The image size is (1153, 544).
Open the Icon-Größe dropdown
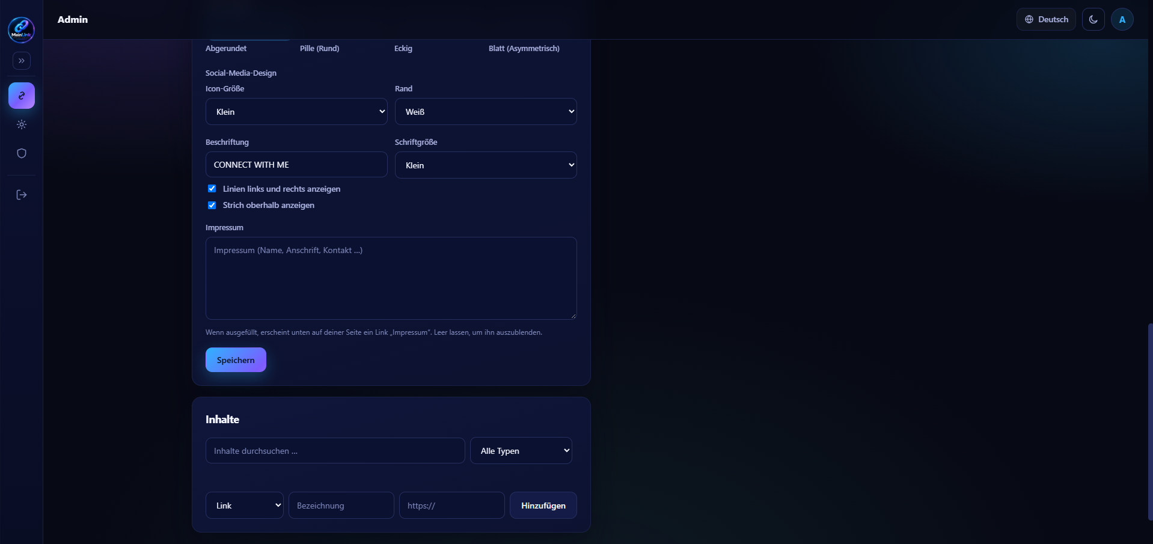pyautogui.click(x=296, y=112)
